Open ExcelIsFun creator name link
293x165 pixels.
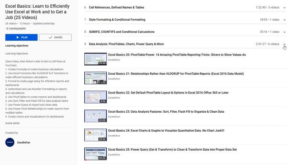24,143
